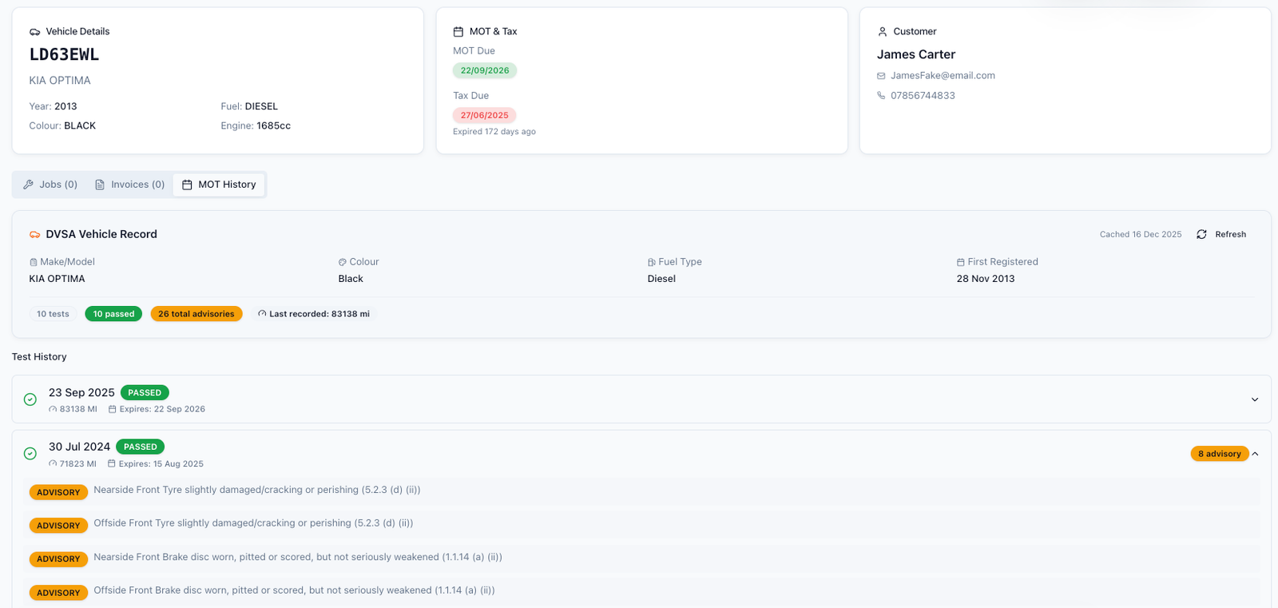Click the calendar icon beside First Registered
Image resolution: width=1278 pixels, height=608 pixels.
(x=961, y=262)
